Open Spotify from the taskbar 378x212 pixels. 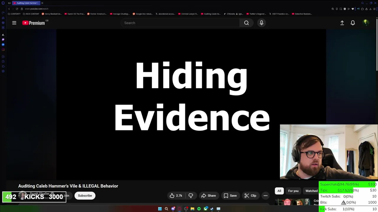tap(199, 209)
